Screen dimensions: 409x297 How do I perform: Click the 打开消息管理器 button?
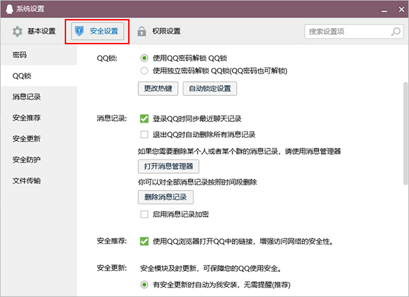coord(168,166)
